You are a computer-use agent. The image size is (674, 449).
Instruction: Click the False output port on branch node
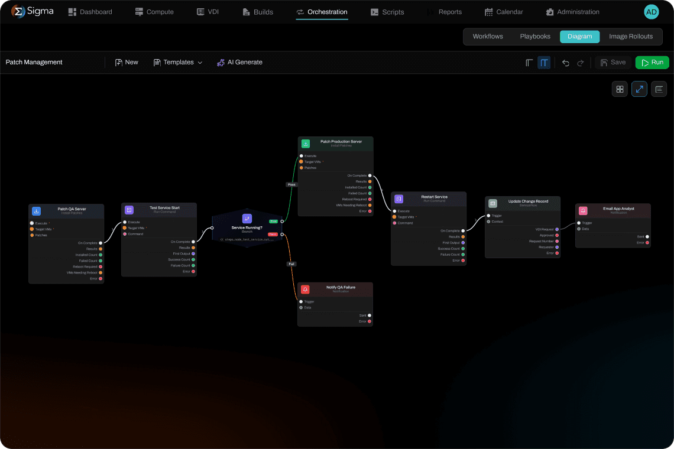282,234
